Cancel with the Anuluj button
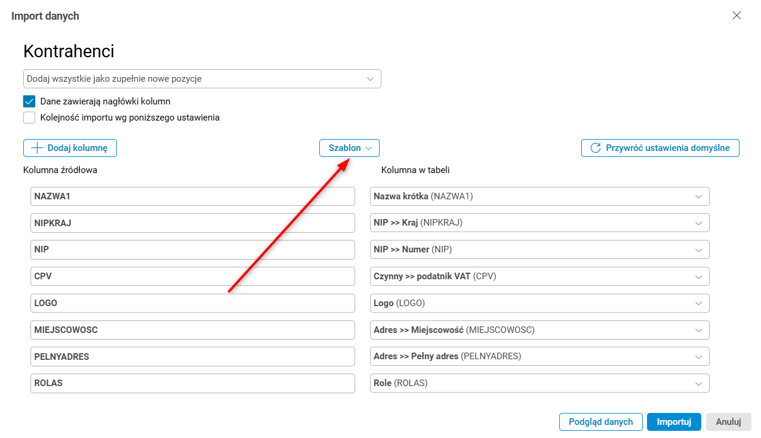 click(x=728, y=422)
